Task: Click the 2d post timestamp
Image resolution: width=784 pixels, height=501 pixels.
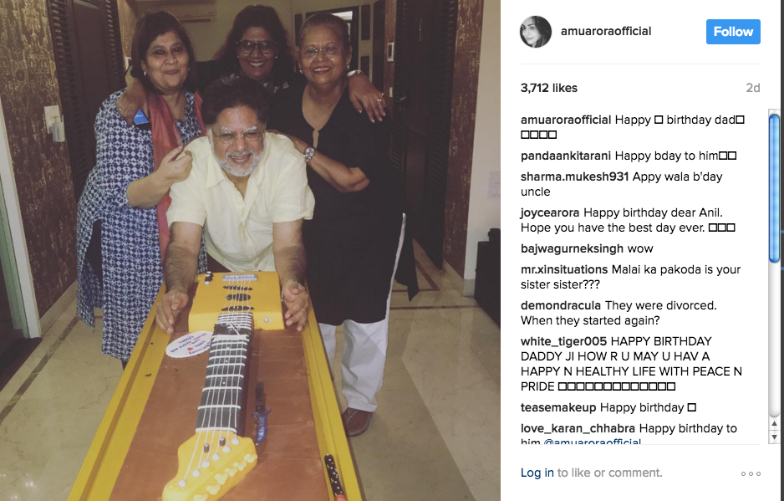Action: point(752,88)
